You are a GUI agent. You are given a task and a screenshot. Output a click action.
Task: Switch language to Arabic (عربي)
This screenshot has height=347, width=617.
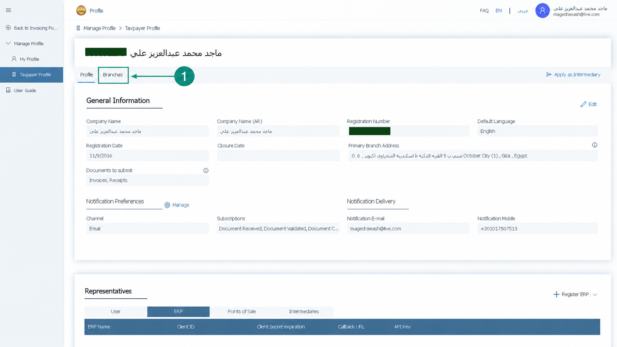pos(523,11)
